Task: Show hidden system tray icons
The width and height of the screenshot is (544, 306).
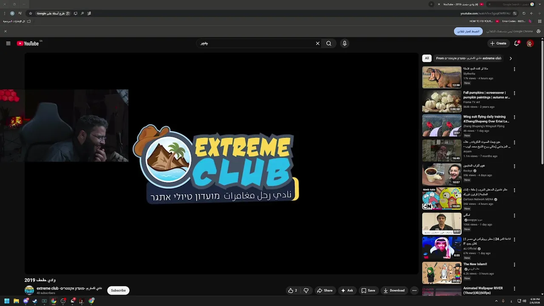Action: coord(496,301)
